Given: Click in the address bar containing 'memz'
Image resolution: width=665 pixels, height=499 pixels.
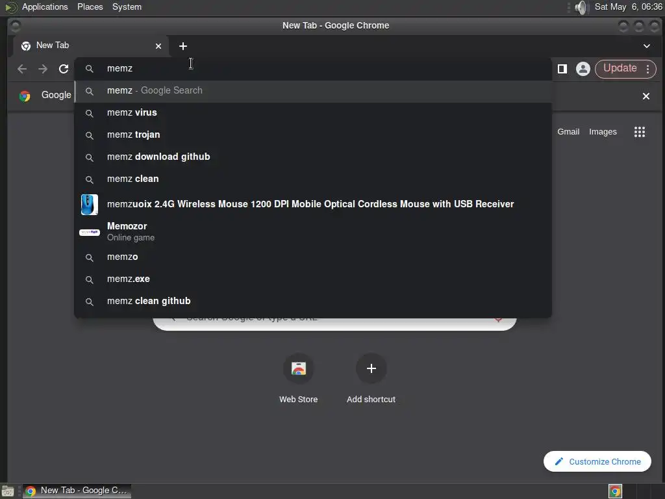Looking at the screenshot, I should [313, 69].
